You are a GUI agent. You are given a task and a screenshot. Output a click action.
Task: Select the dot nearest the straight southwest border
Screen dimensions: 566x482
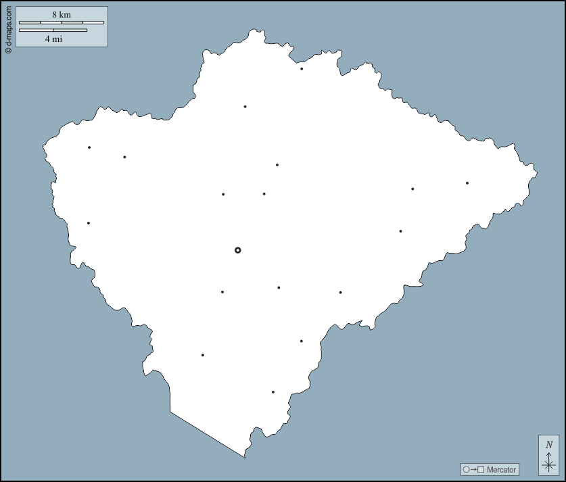tap(202, 355)
